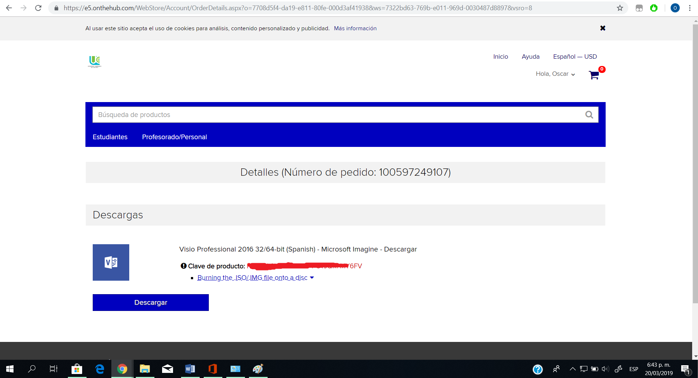698x378 pixels.
Task: Launch Microsoft Store from taskbar
Action: tap(77, 369)
